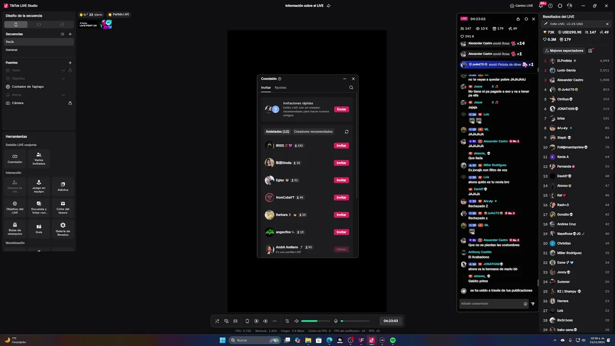
Task: Open Spotify from the Windows taskbar
Action: pyautogui.click(x=393, y=340)
